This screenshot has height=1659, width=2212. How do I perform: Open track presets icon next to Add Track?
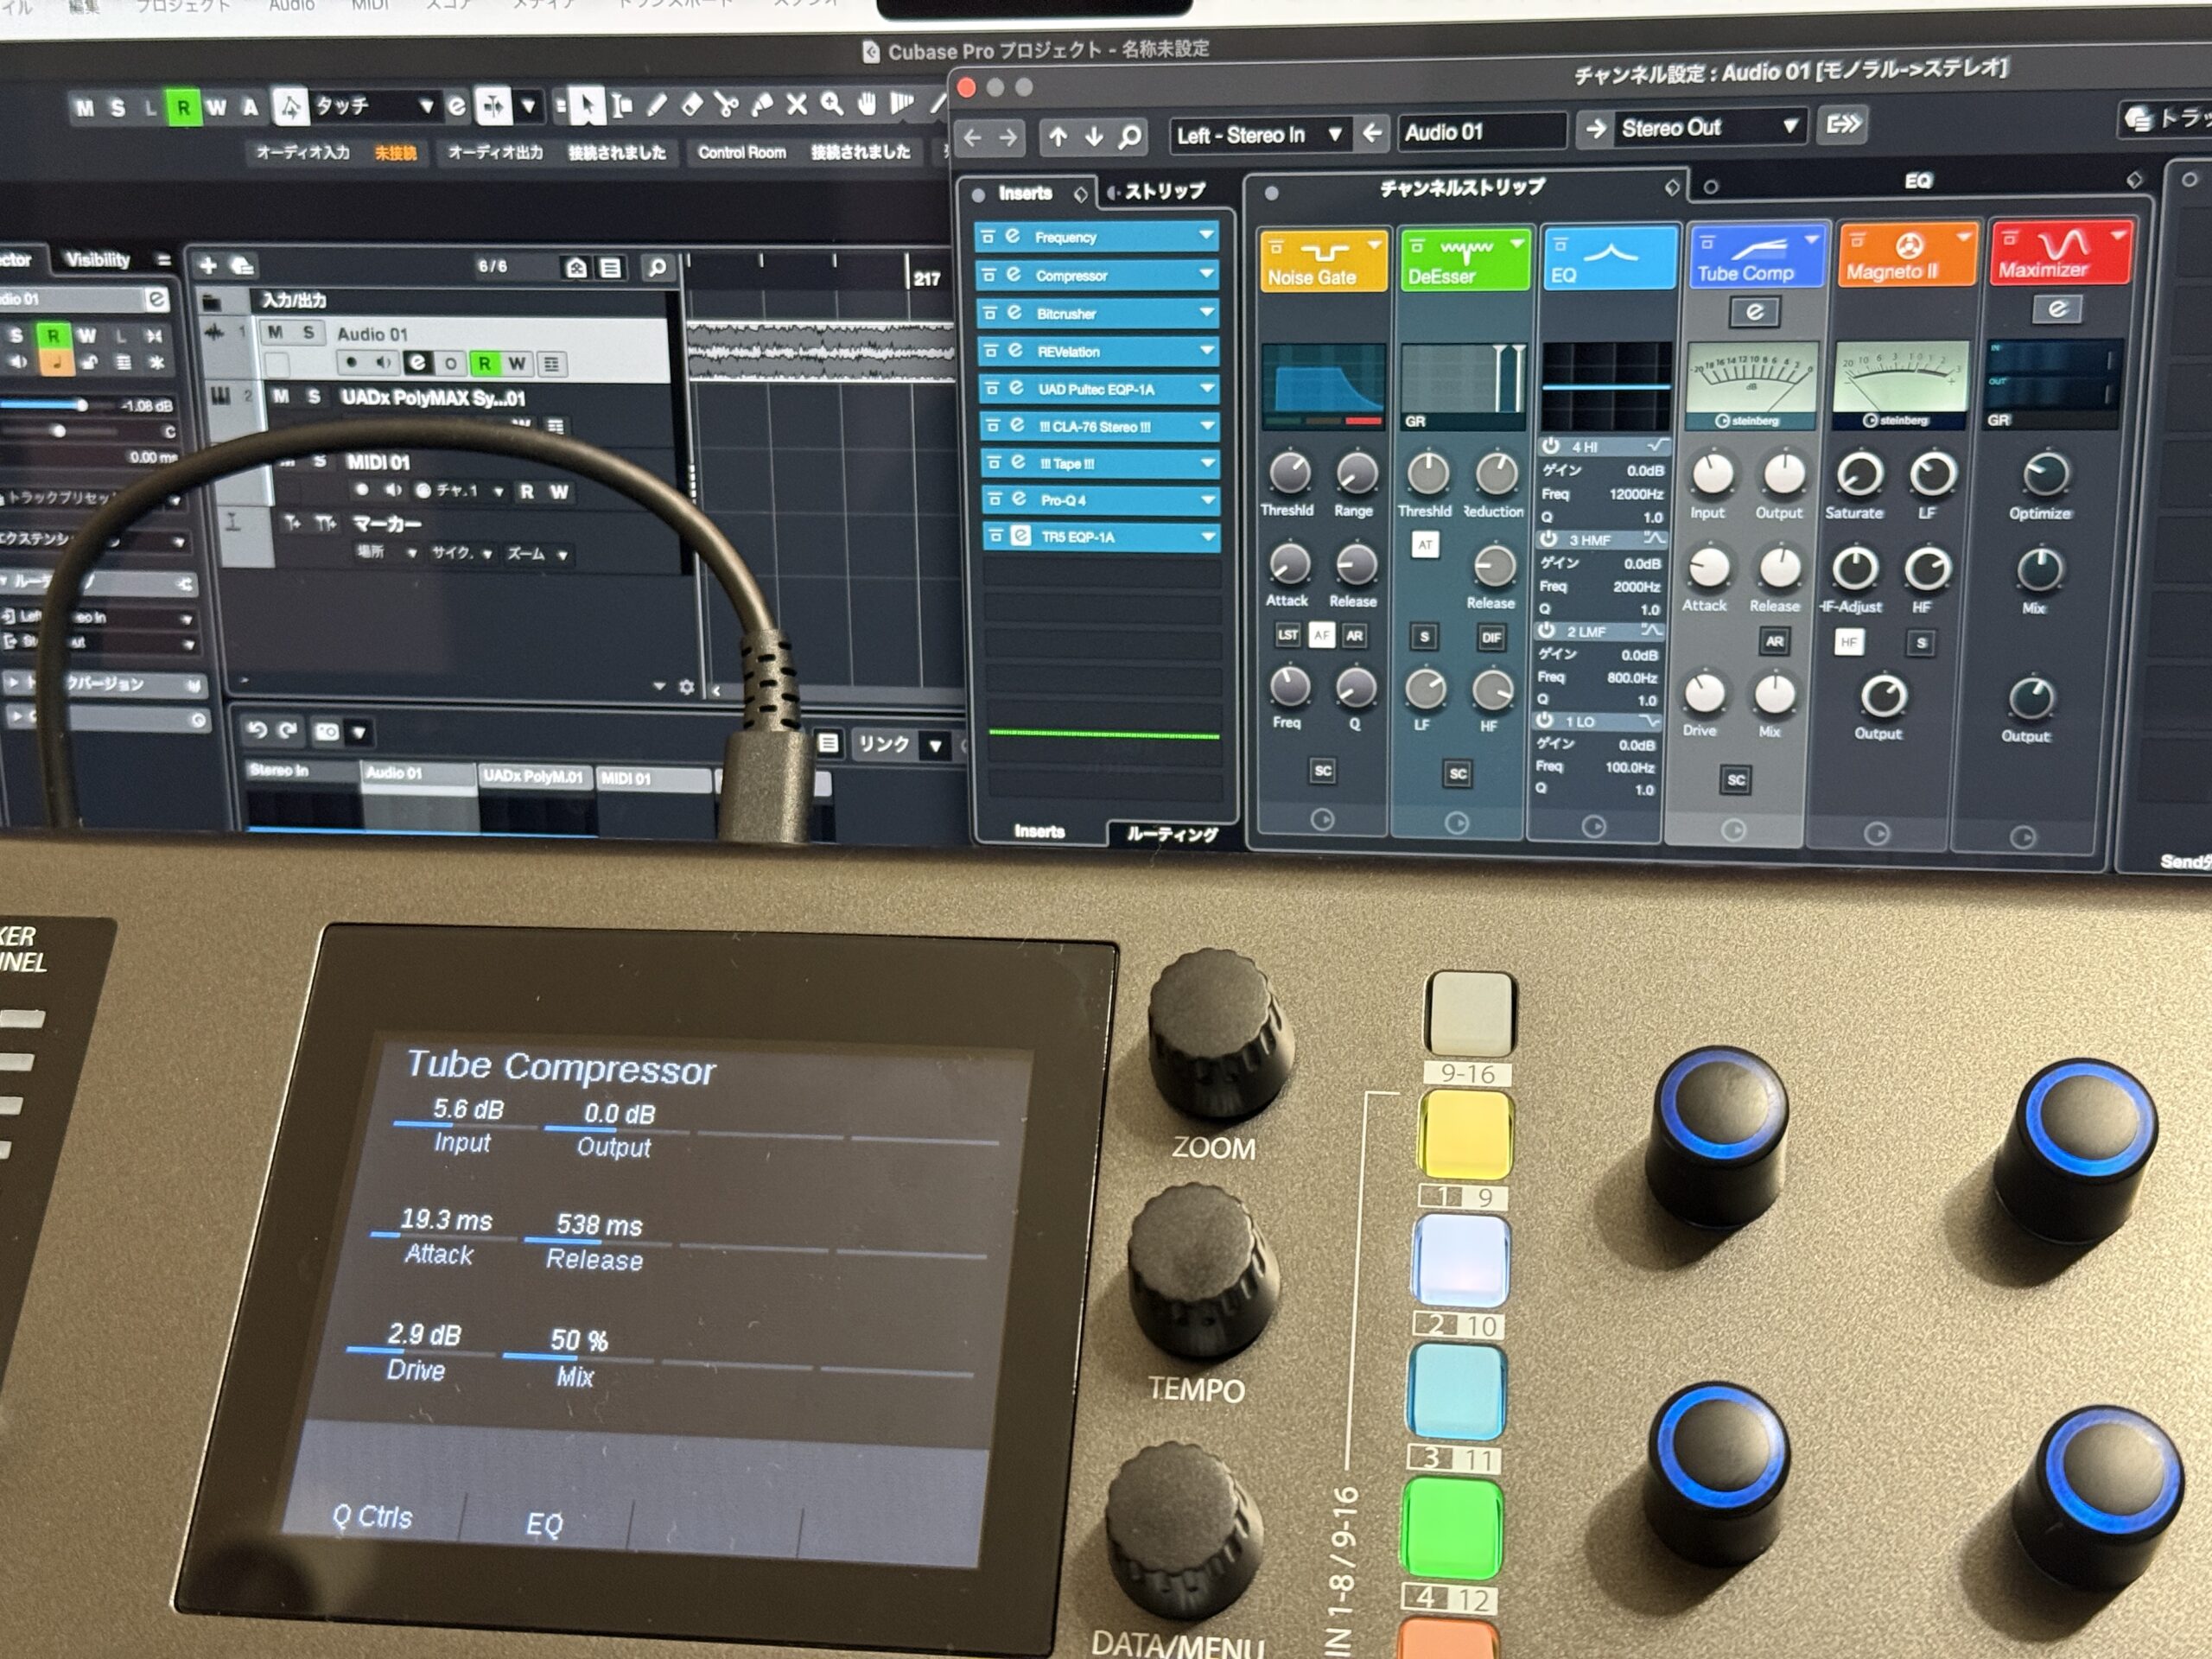[243, 266]
